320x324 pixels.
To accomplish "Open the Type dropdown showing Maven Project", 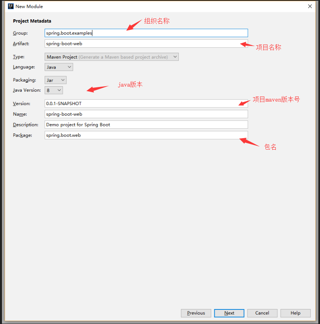I will [x=111, y=57].
